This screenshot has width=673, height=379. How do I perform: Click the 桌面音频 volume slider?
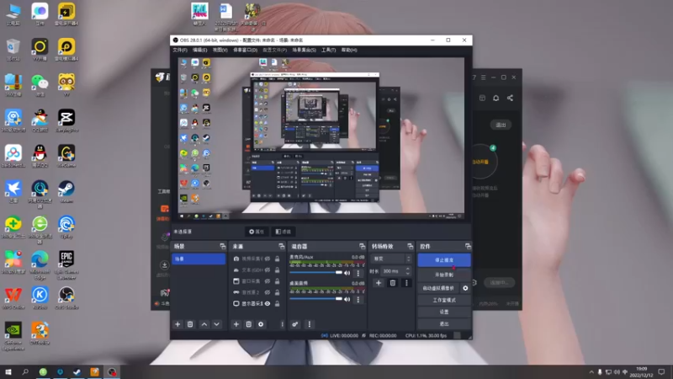315,299
